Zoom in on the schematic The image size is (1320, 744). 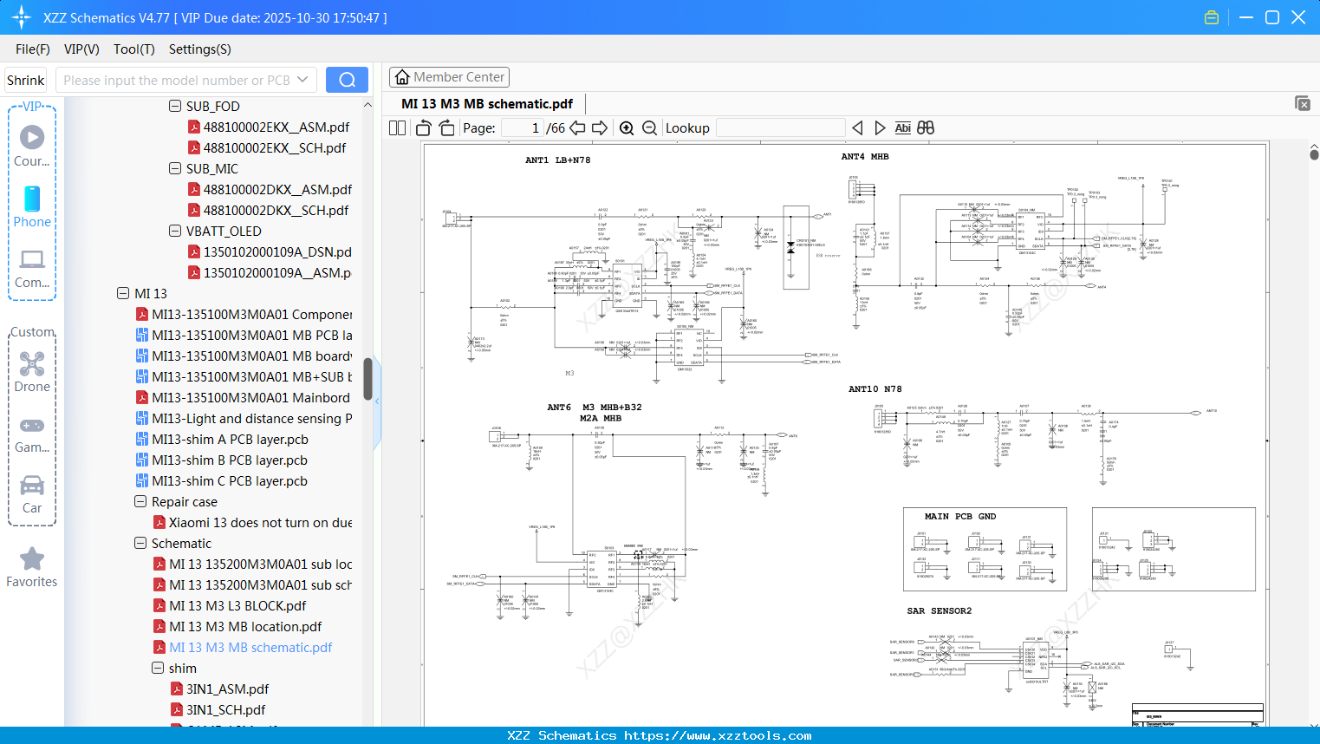pyautogui.click(x=627, y=127)
